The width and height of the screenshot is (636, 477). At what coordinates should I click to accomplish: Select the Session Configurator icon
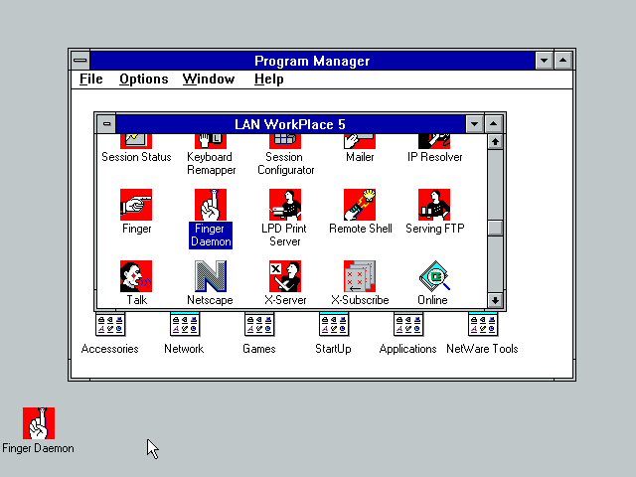[x=285, y=141]
